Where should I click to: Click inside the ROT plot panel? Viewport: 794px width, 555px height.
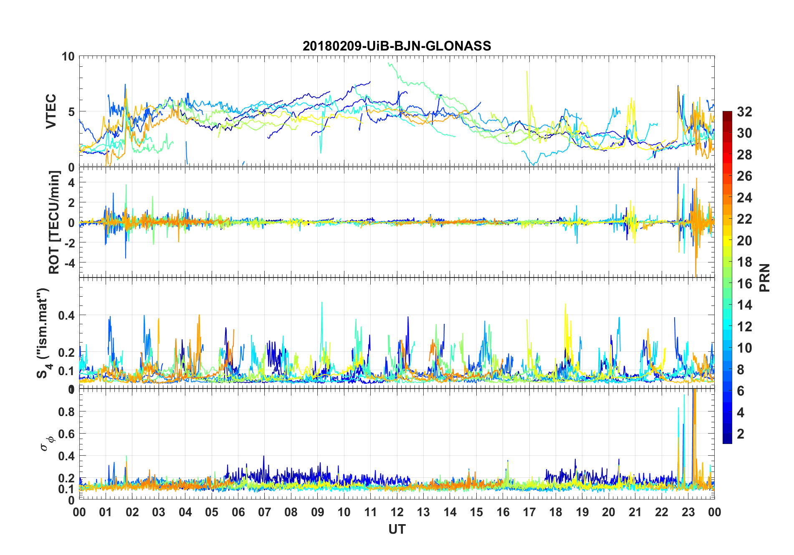(397, 222)
